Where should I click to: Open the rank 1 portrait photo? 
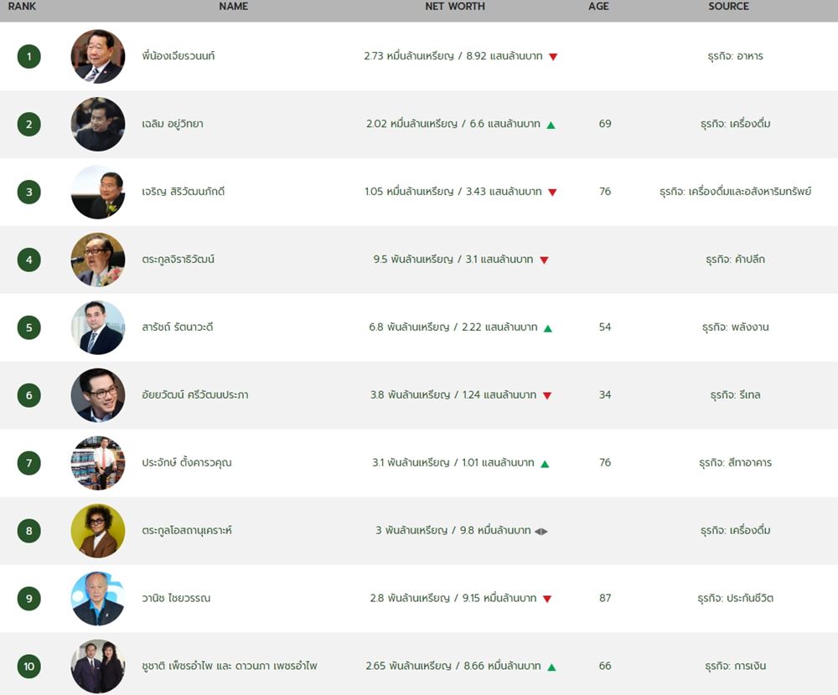click(x=98, y=56)
